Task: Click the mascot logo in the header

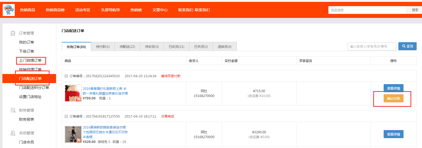Action: pos(9,10)
